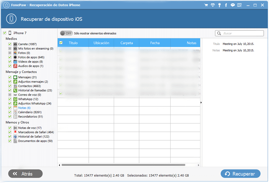Click the Recuperar button
This screenshot has height=183, width=269.
pyautogui.click(x=241, y=174)
